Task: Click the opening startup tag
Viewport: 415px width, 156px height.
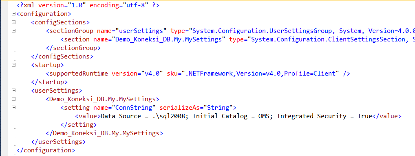Action: 48,65
